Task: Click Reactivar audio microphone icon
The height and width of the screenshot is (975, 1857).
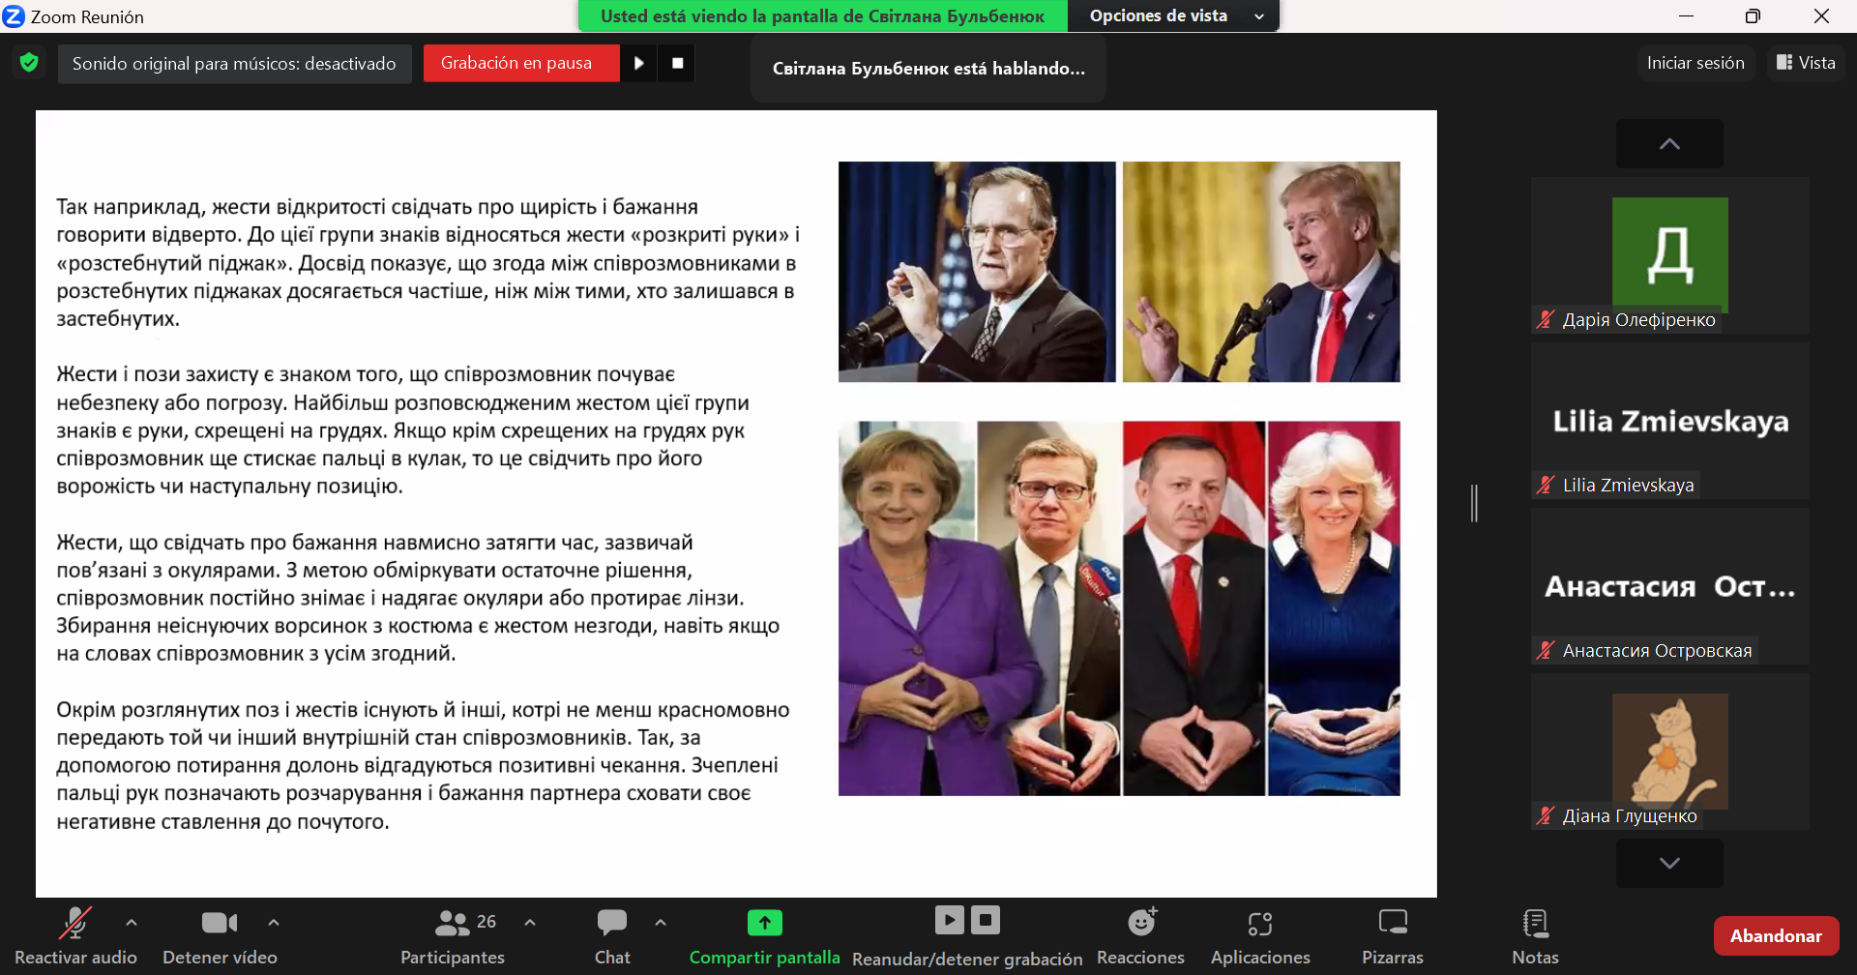Action: pos(75,923)
